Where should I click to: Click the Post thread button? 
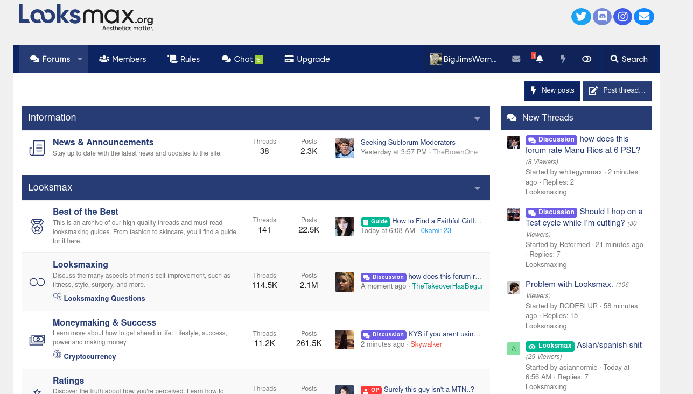coord(617,90)
